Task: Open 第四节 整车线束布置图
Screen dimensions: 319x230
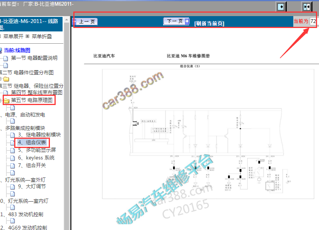Action: click(x=36, y=92)
